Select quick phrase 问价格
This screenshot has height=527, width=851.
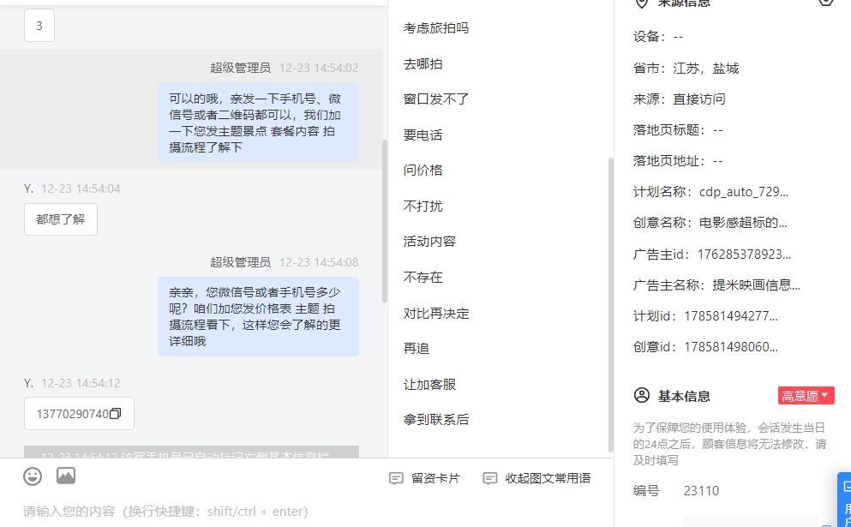click(x=423, y=171)
